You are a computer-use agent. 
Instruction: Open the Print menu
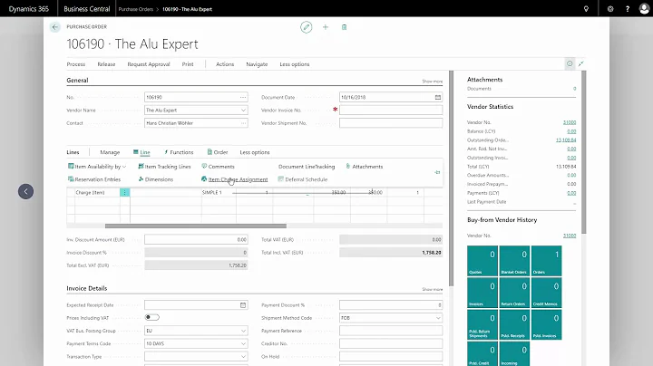(188, 64)
